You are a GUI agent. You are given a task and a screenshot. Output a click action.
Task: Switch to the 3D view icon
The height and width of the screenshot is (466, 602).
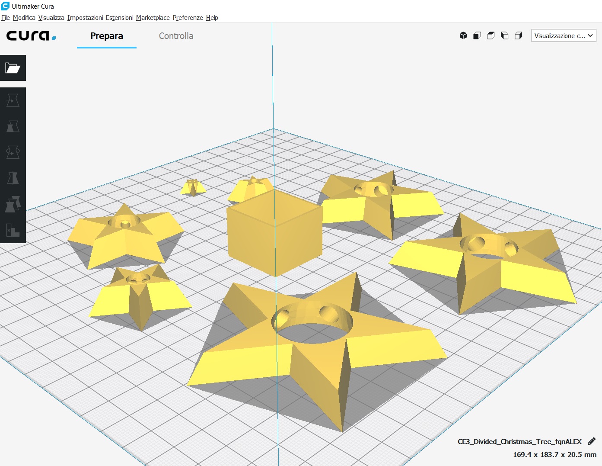pos(463,35)
